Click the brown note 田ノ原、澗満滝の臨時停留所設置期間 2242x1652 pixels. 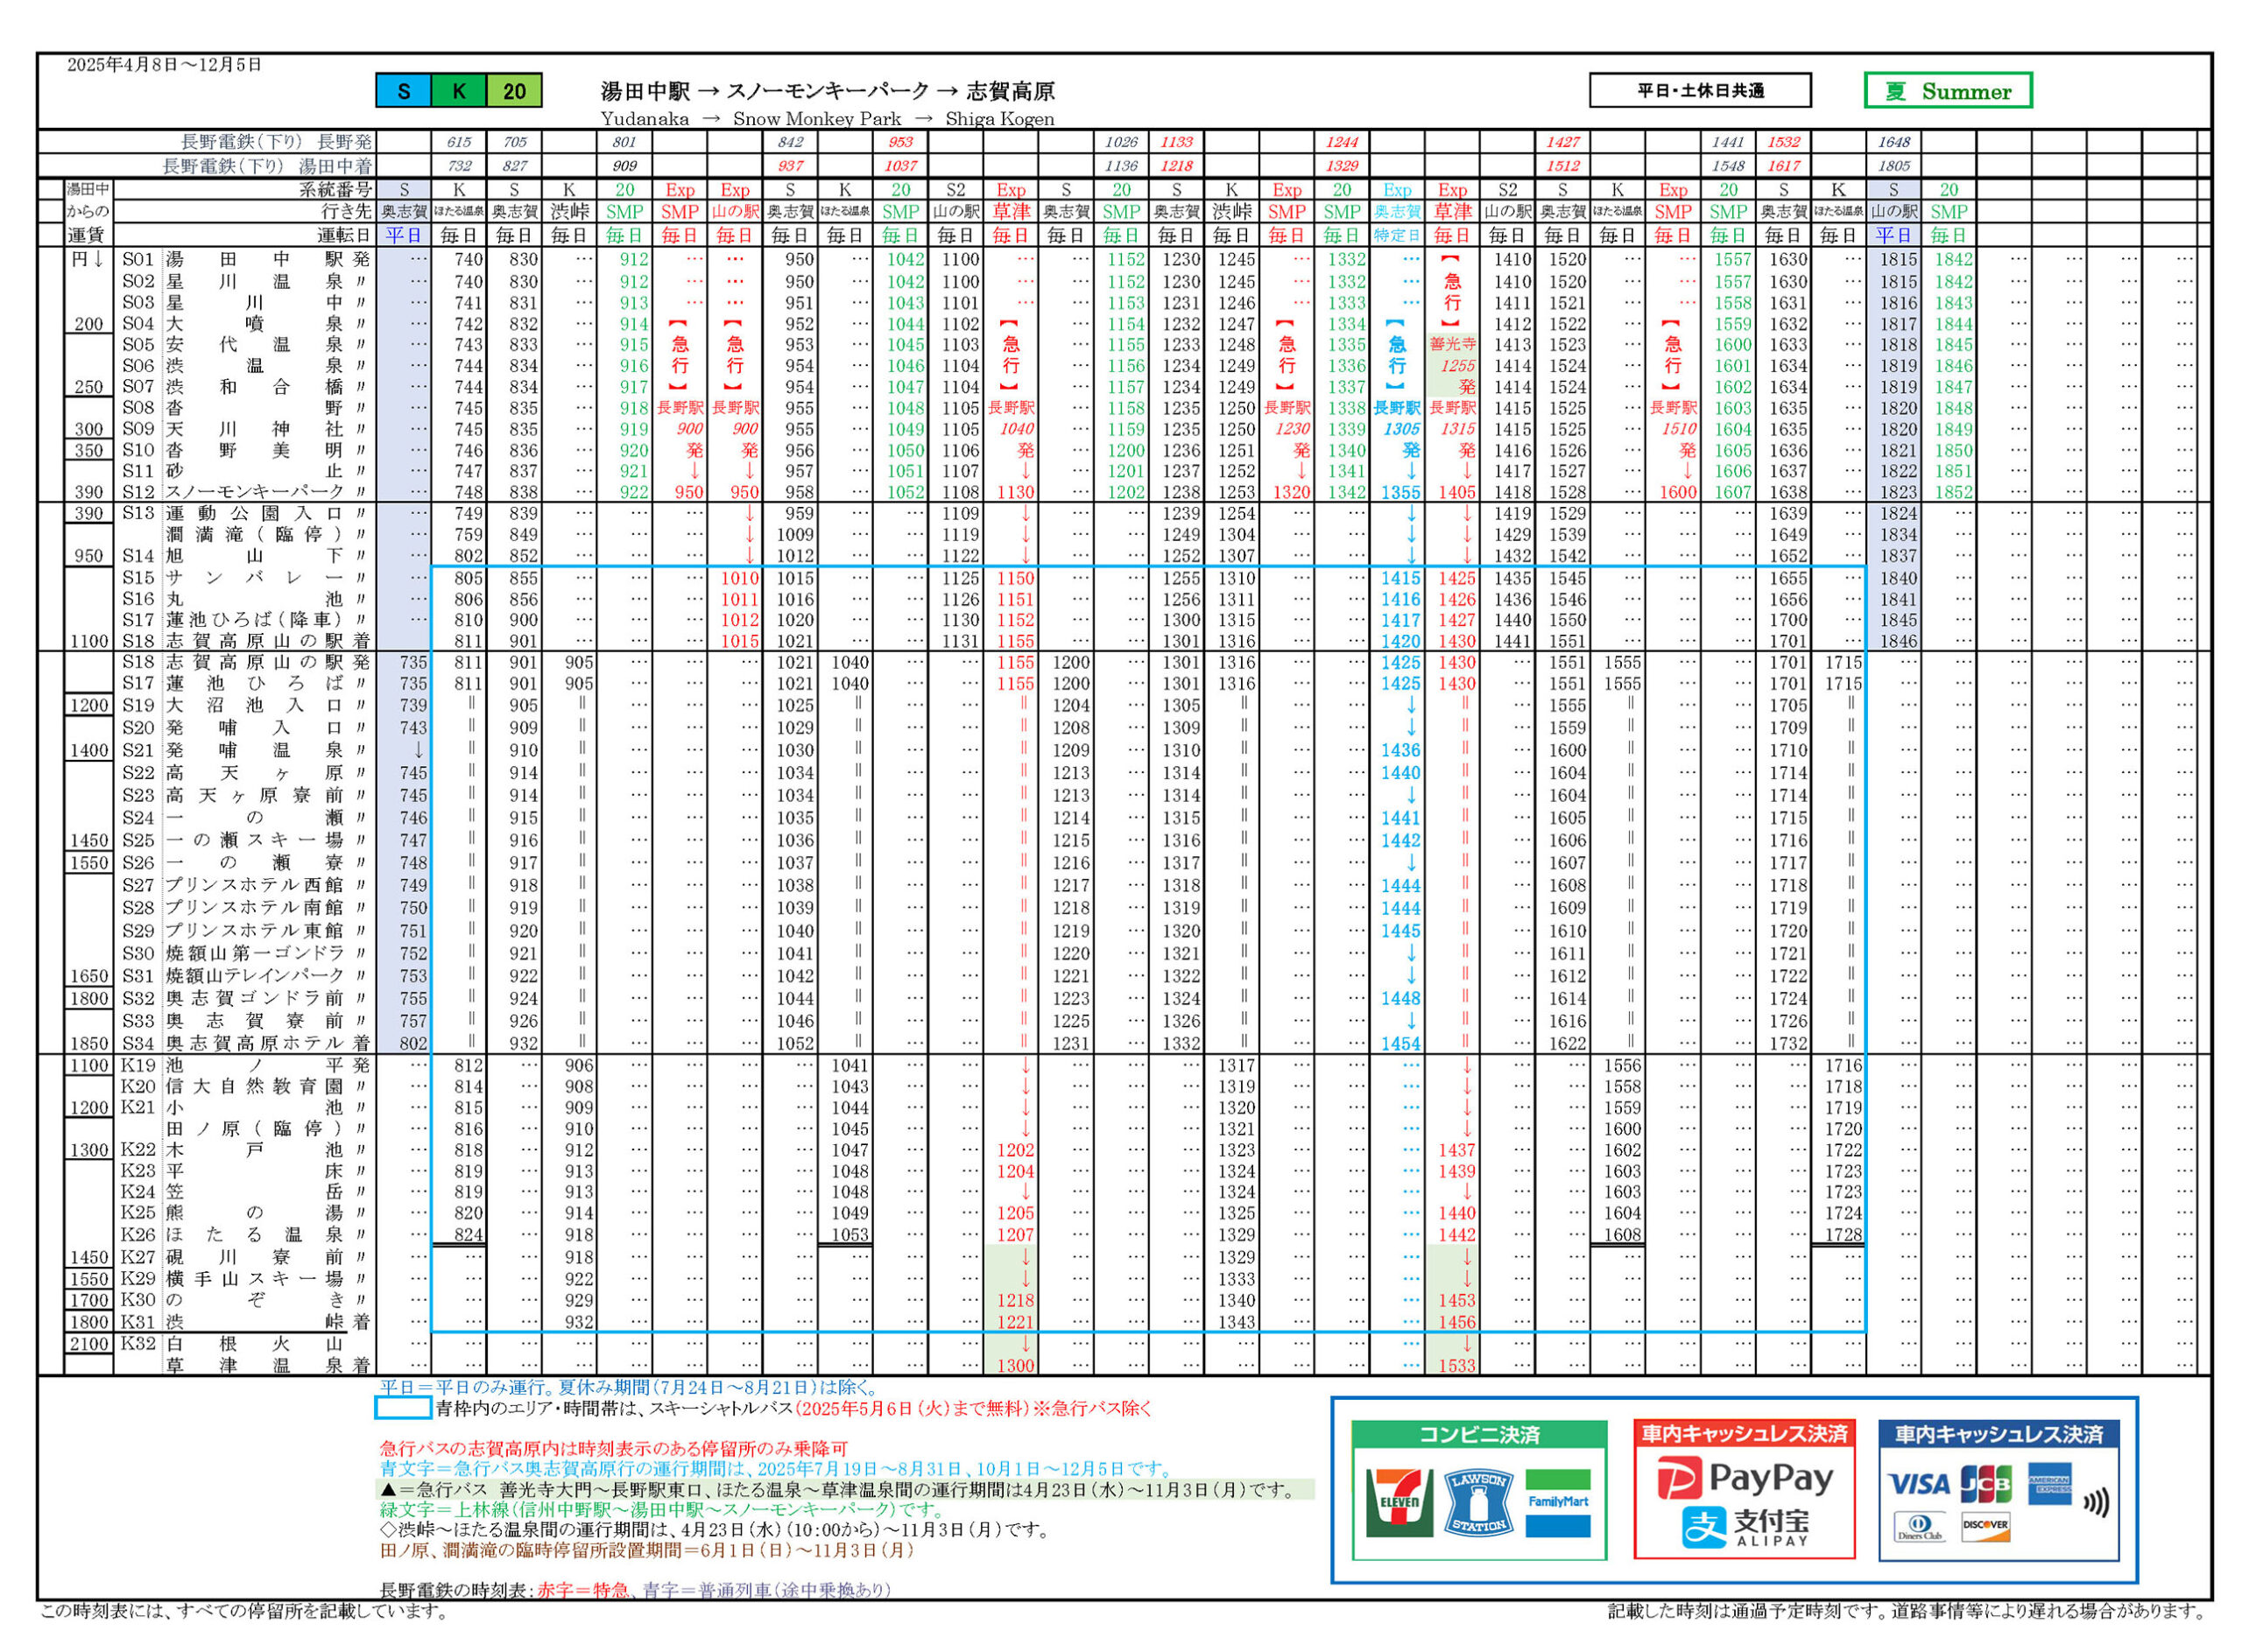[646, 1550]
